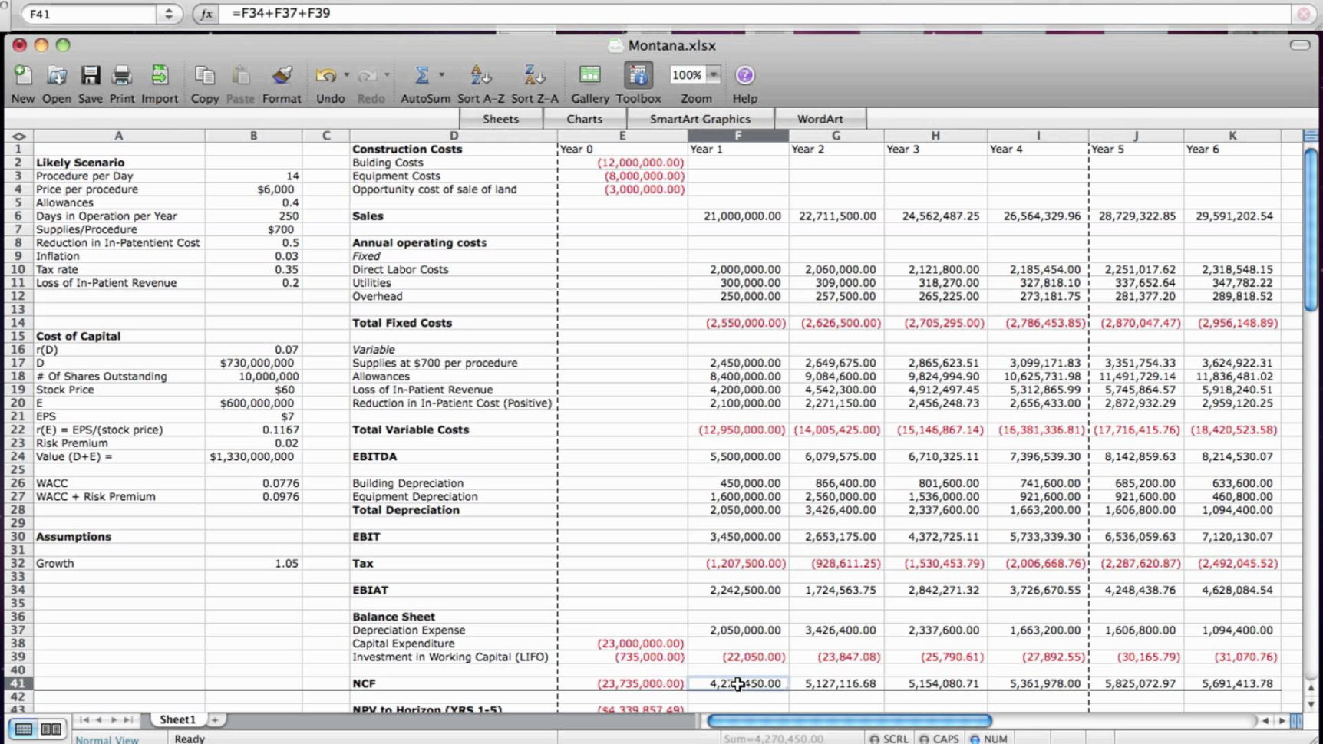This screenshot has width=1323, height=744.
Task: Click the Help button
Action: click(x=744, y=74)
